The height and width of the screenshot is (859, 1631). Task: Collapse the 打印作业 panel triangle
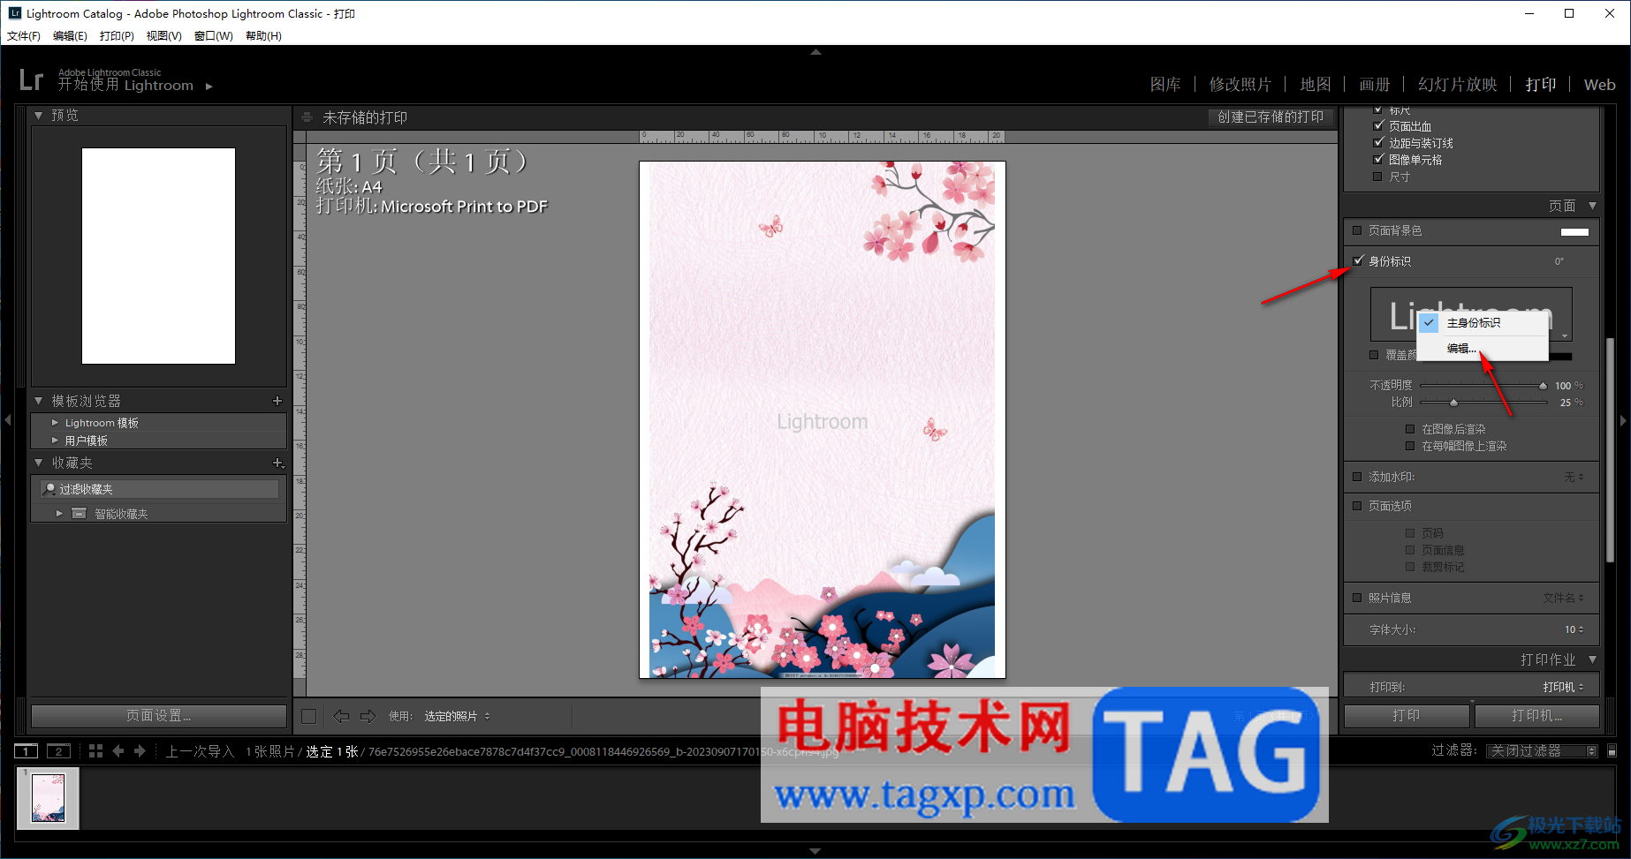tap(1592, 659)
